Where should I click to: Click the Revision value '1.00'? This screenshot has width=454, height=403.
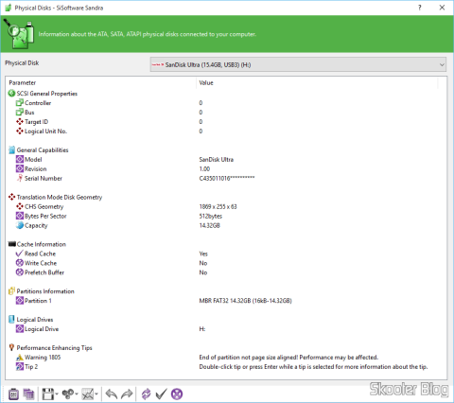[x=204, y=168]
